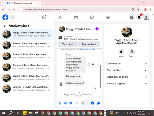
Task: Open emoji picker in message box
Action: 92,103
